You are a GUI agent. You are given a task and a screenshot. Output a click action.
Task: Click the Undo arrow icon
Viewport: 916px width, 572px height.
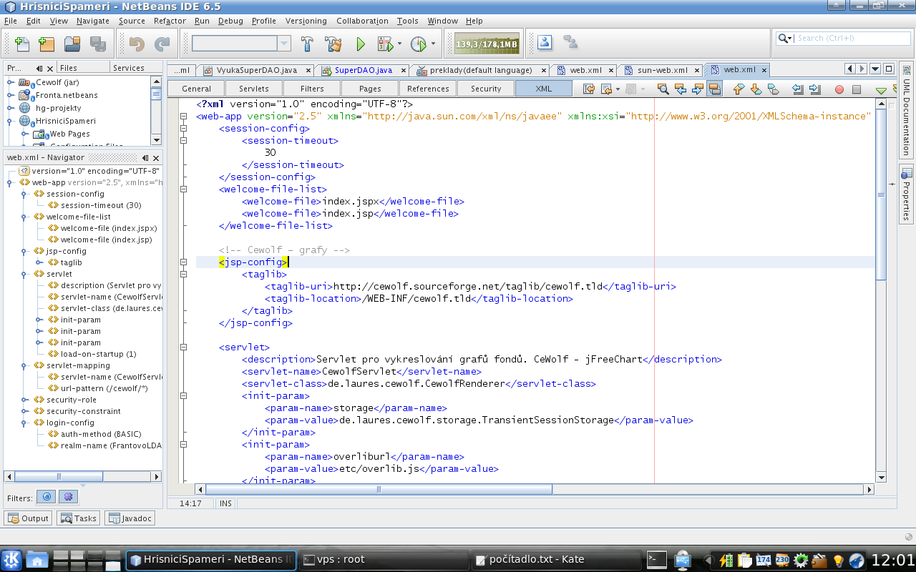click(x=137, y=44)
